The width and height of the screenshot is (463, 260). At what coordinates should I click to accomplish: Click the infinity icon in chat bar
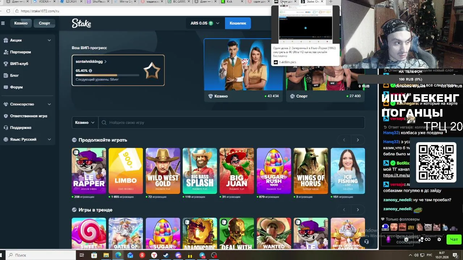(x=428, y=239)
